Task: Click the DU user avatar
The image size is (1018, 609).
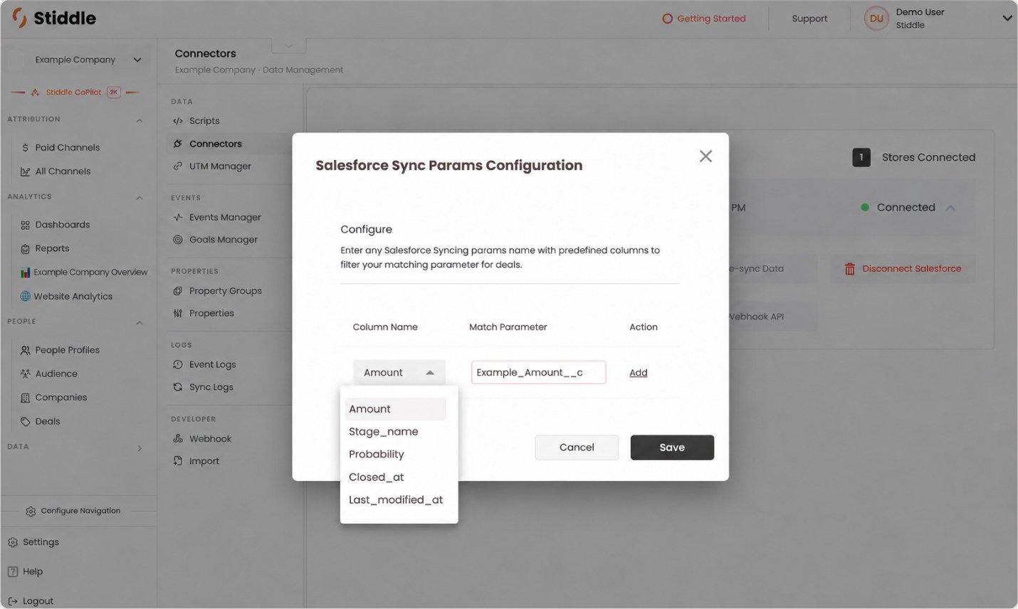Action: 876,18
